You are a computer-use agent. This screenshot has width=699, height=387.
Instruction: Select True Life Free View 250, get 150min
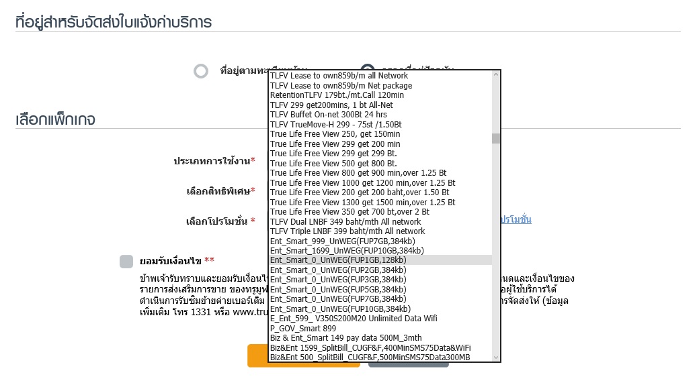coord(380,134)
